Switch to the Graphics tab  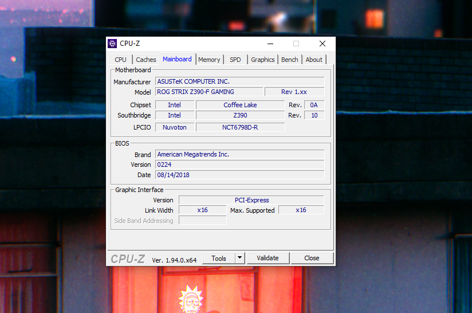click(x=263, y=60)
